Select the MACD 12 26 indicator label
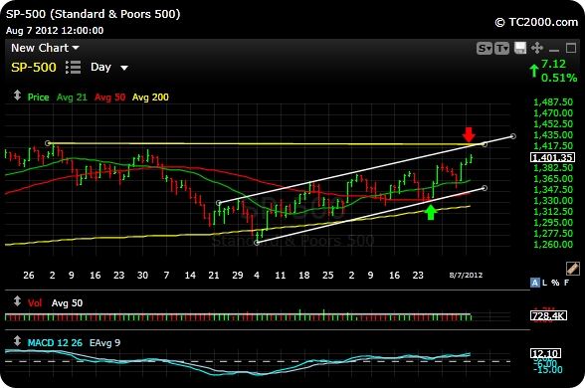The width and height of the screenshot is (585, 388). click(55, 343)
